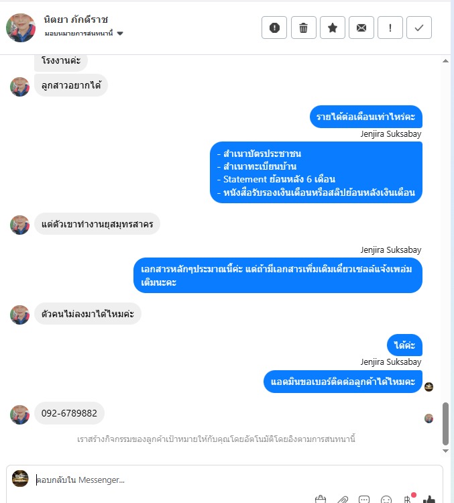Click the customer name นิตยา ภักดีราช
The image size is (454, 503).
[x=76, y=19]
